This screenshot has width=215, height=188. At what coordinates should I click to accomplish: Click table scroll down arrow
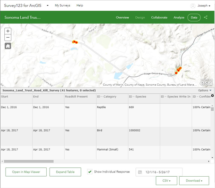(212, 157)
